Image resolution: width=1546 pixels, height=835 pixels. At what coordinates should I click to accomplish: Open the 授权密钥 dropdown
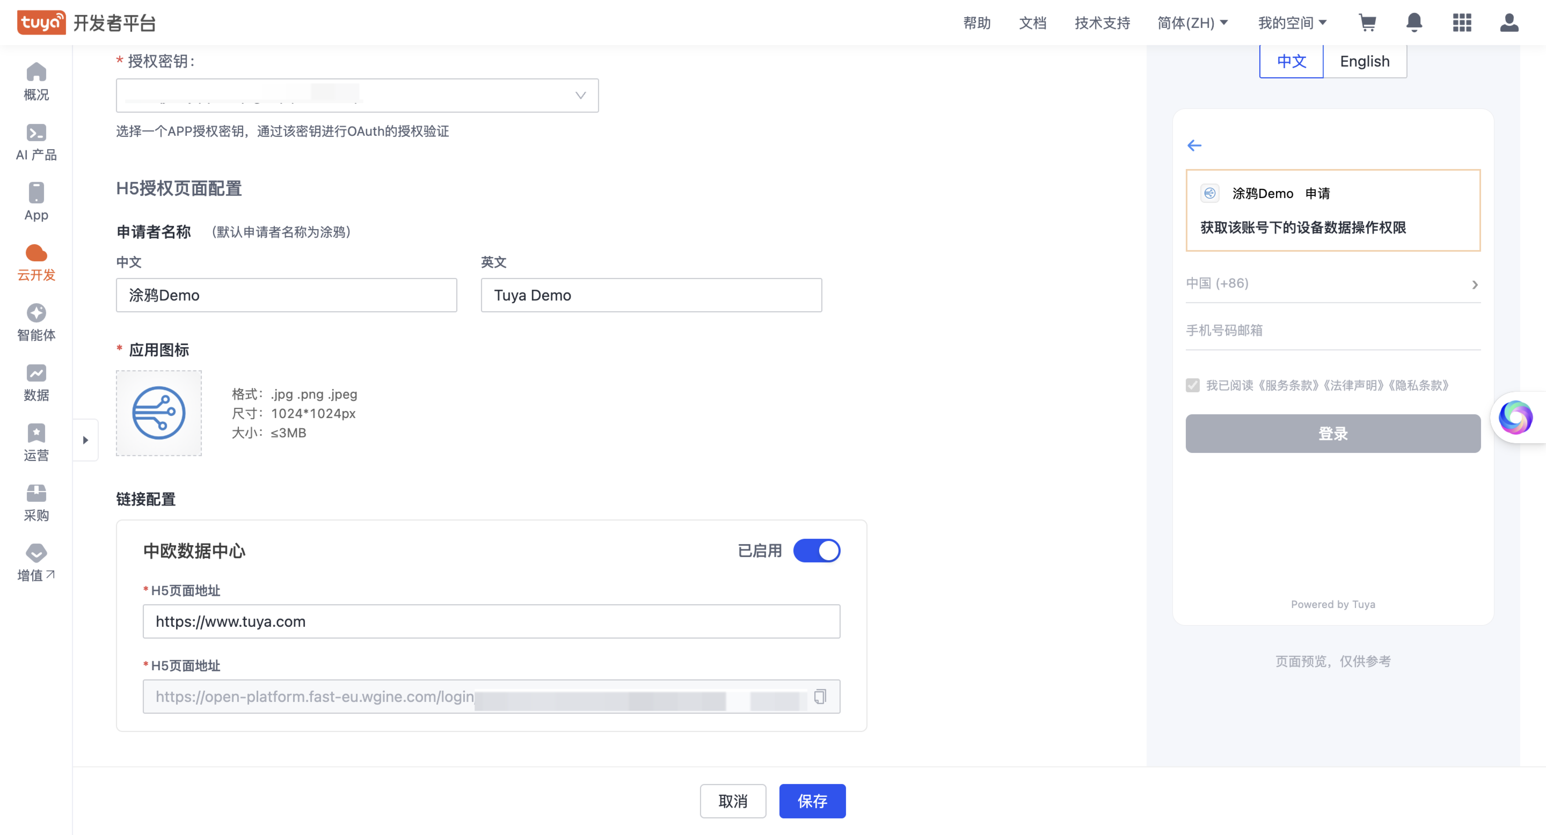click(x=357, y=95)
